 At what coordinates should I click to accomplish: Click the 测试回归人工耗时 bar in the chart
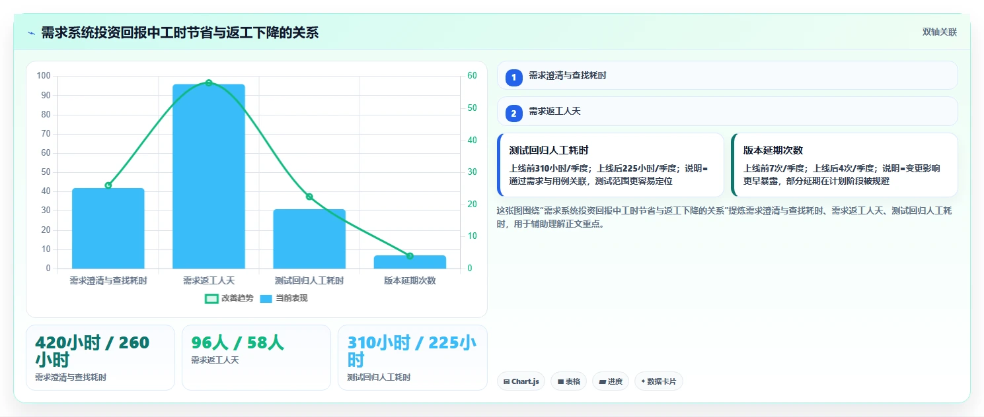tap(309, 239)
